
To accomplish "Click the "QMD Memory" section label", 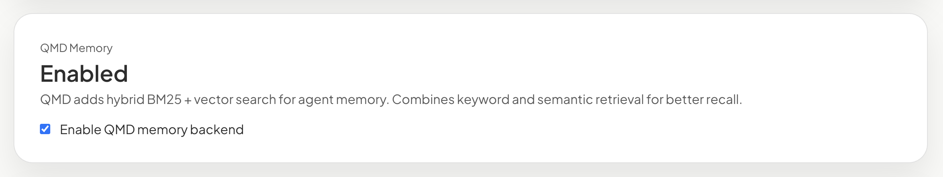I will point(76,48).
